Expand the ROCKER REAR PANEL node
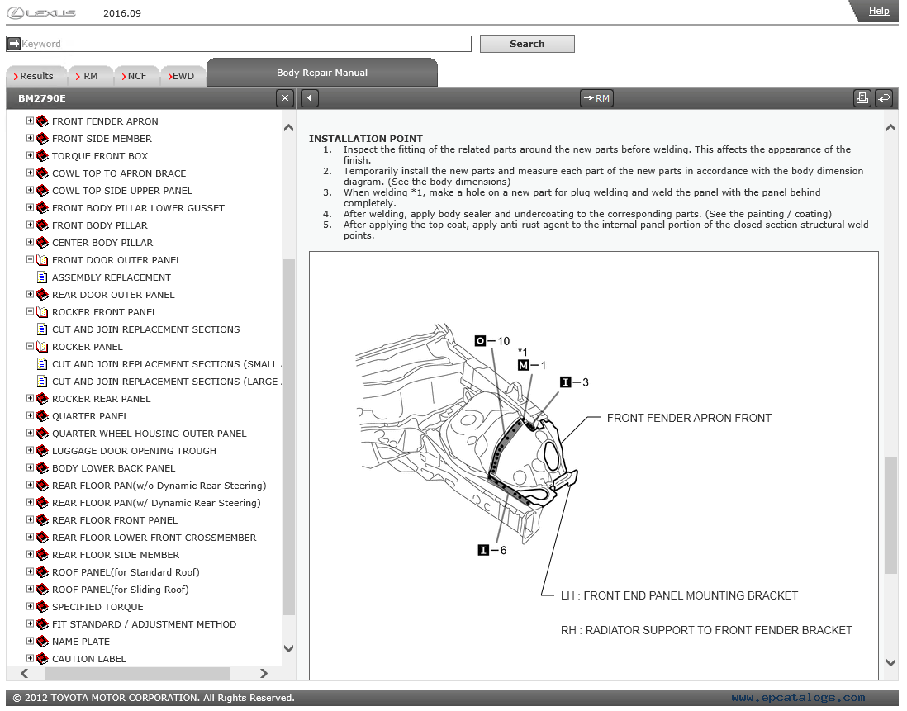Image resolution: width=907 pixels, height=711 pixels. coord(30,398)
